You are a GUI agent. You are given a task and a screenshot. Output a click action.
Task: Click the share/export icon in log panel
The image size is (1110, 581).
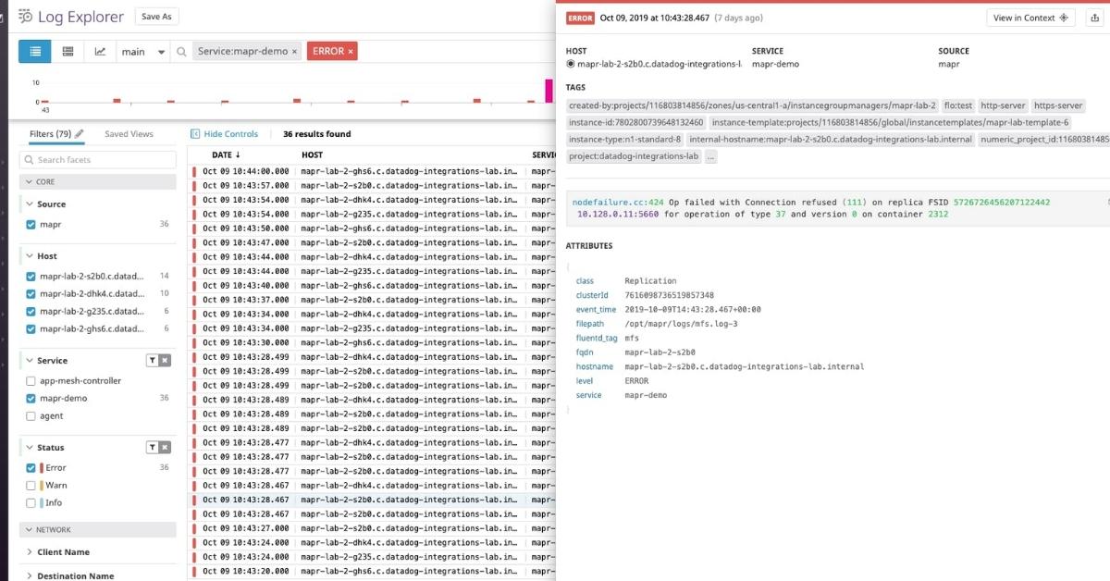(1095, 18)
